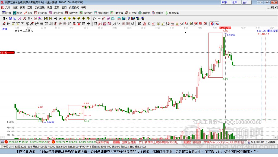Open the 9T四方形 tool
This screenshot has width=278, height=157.
click(102, 13)
